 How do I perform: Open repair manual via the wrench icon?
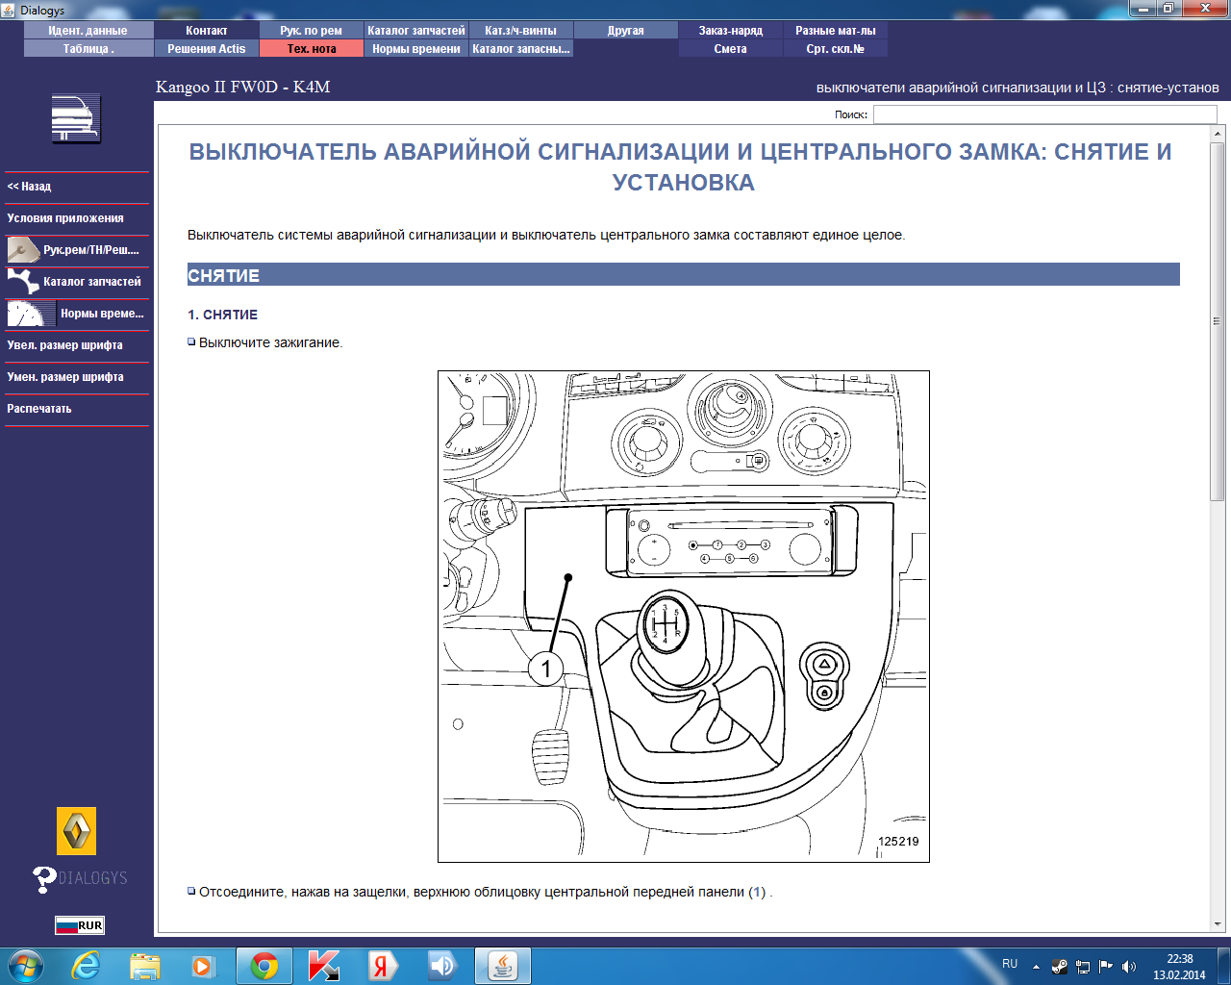[x=23, y=250]
